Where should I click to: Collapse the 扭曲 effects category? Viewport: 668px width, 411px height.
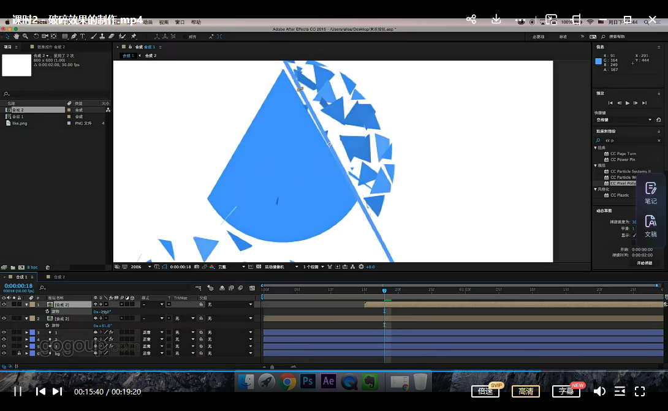pyautogui.click(x=596, y=148)
